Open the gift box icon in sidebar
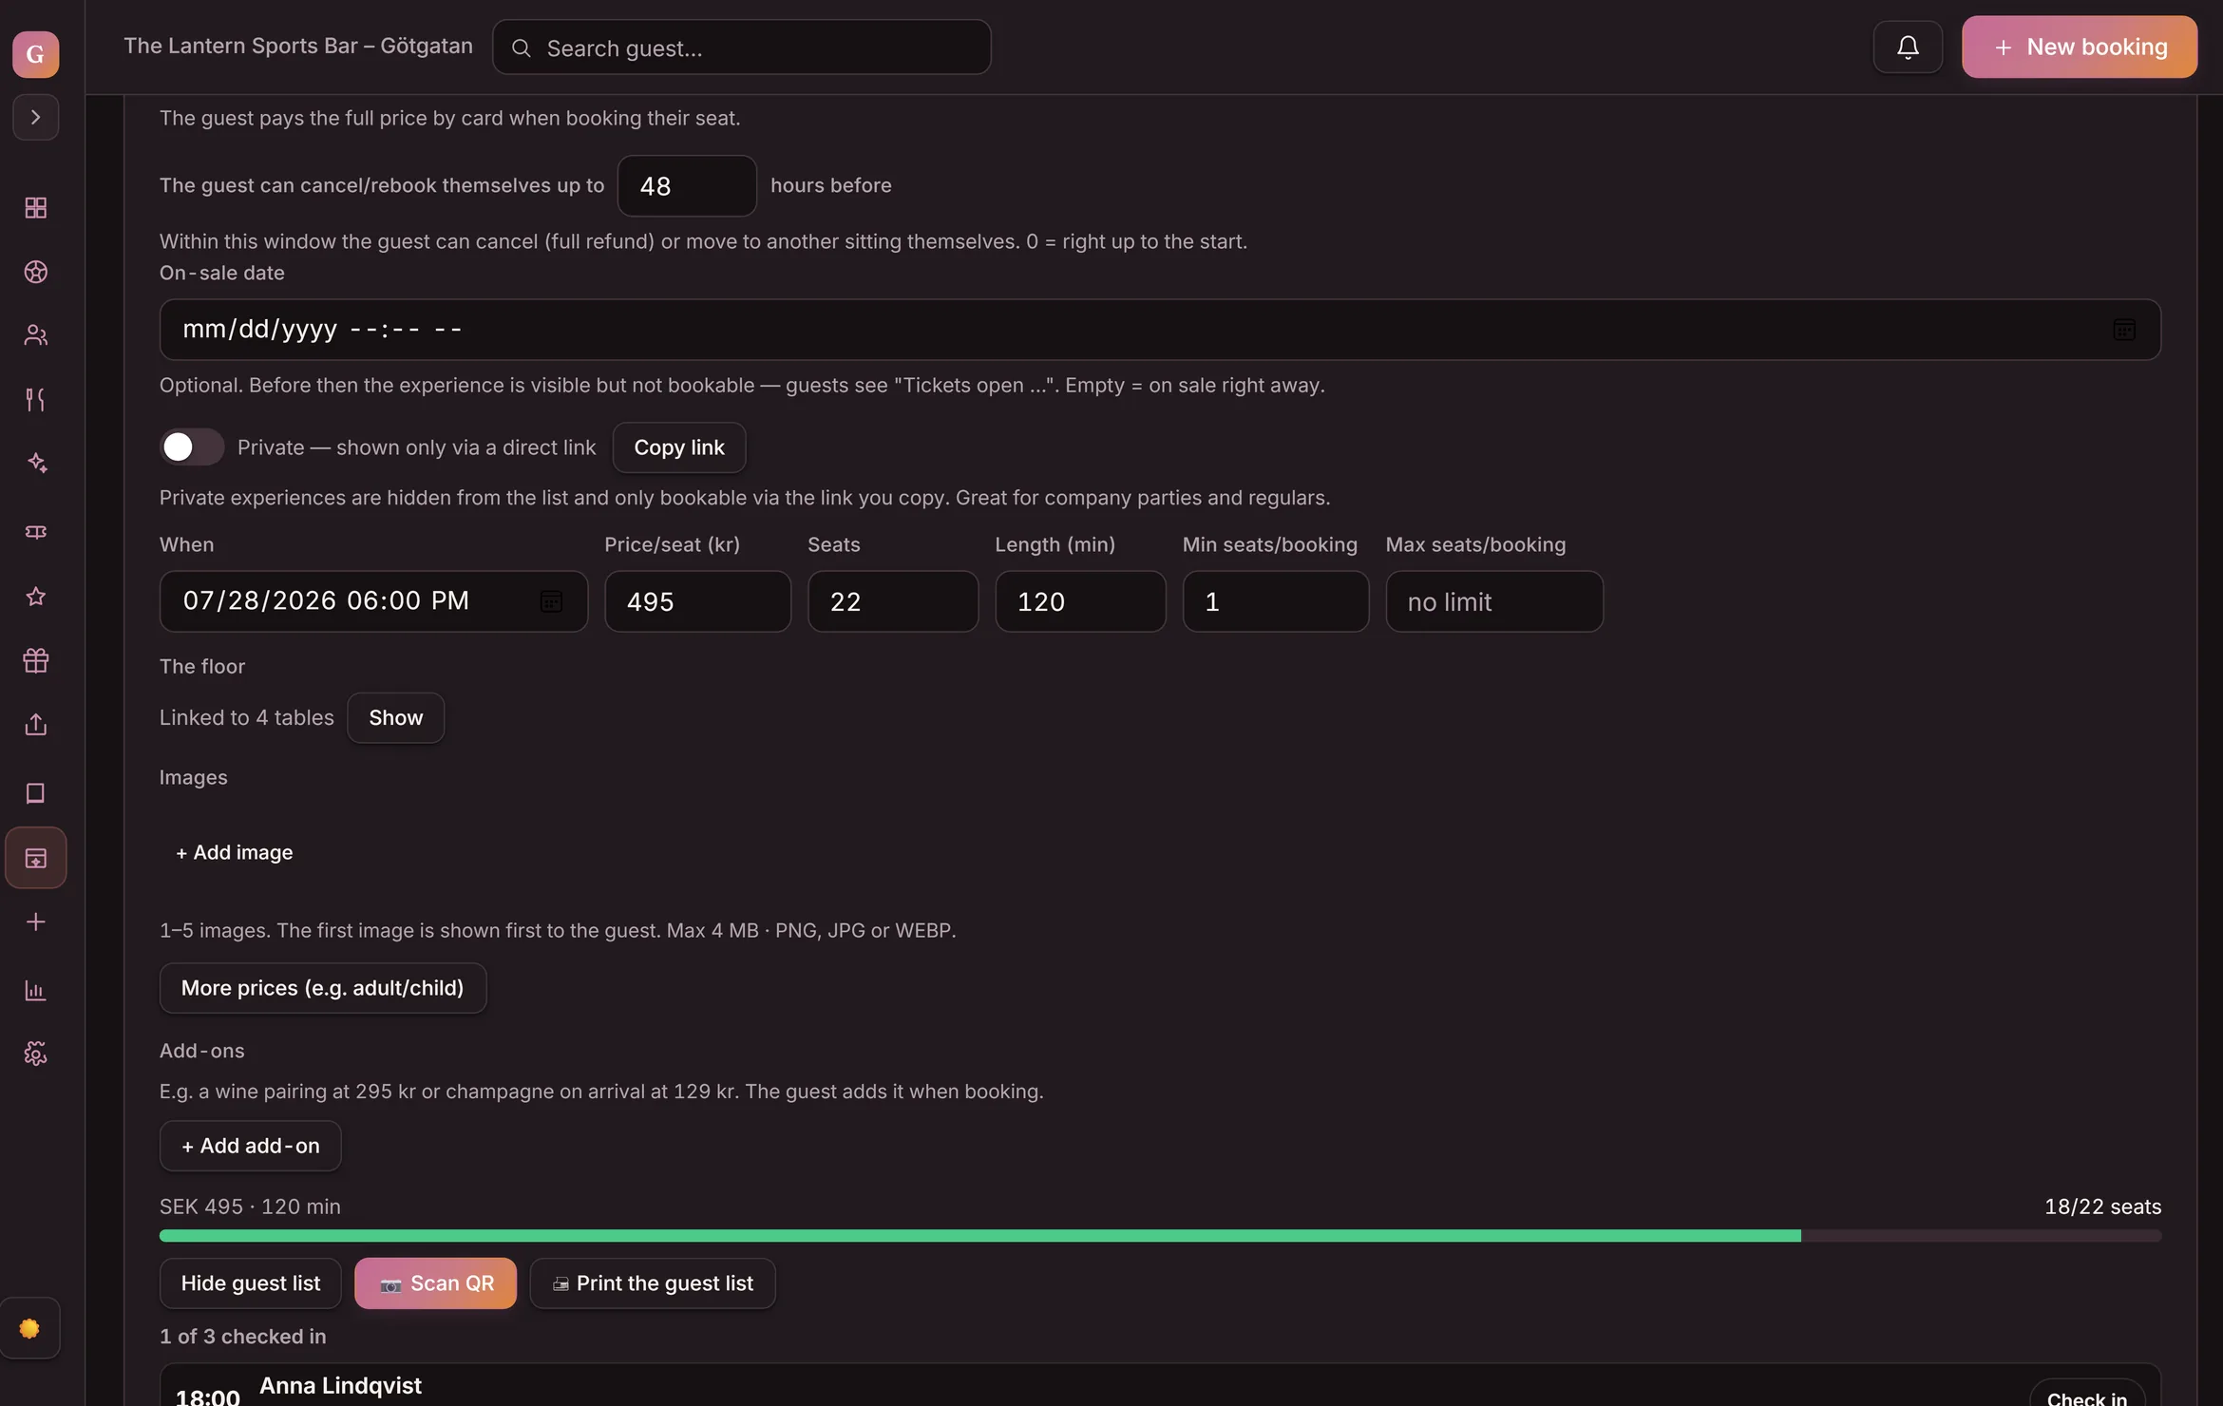This screenshot has height=1406, width=2223. (35, 660)
